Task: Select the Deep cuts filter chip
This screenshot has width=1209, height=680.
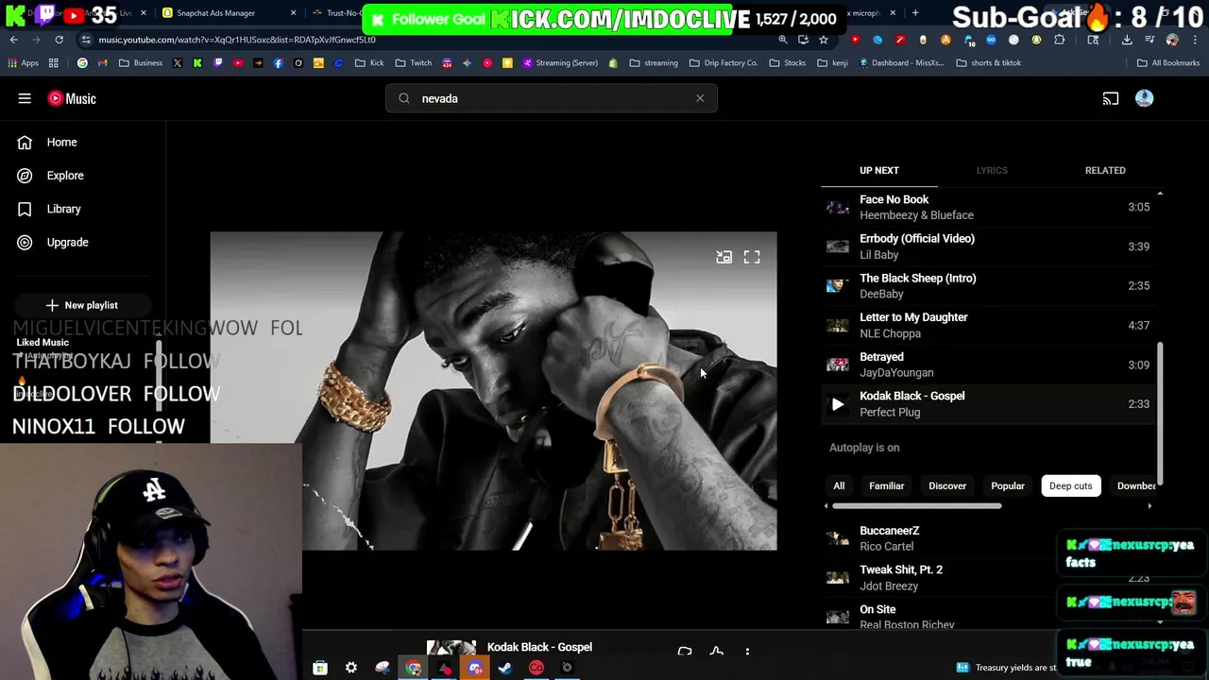Action: (1070, 485)
